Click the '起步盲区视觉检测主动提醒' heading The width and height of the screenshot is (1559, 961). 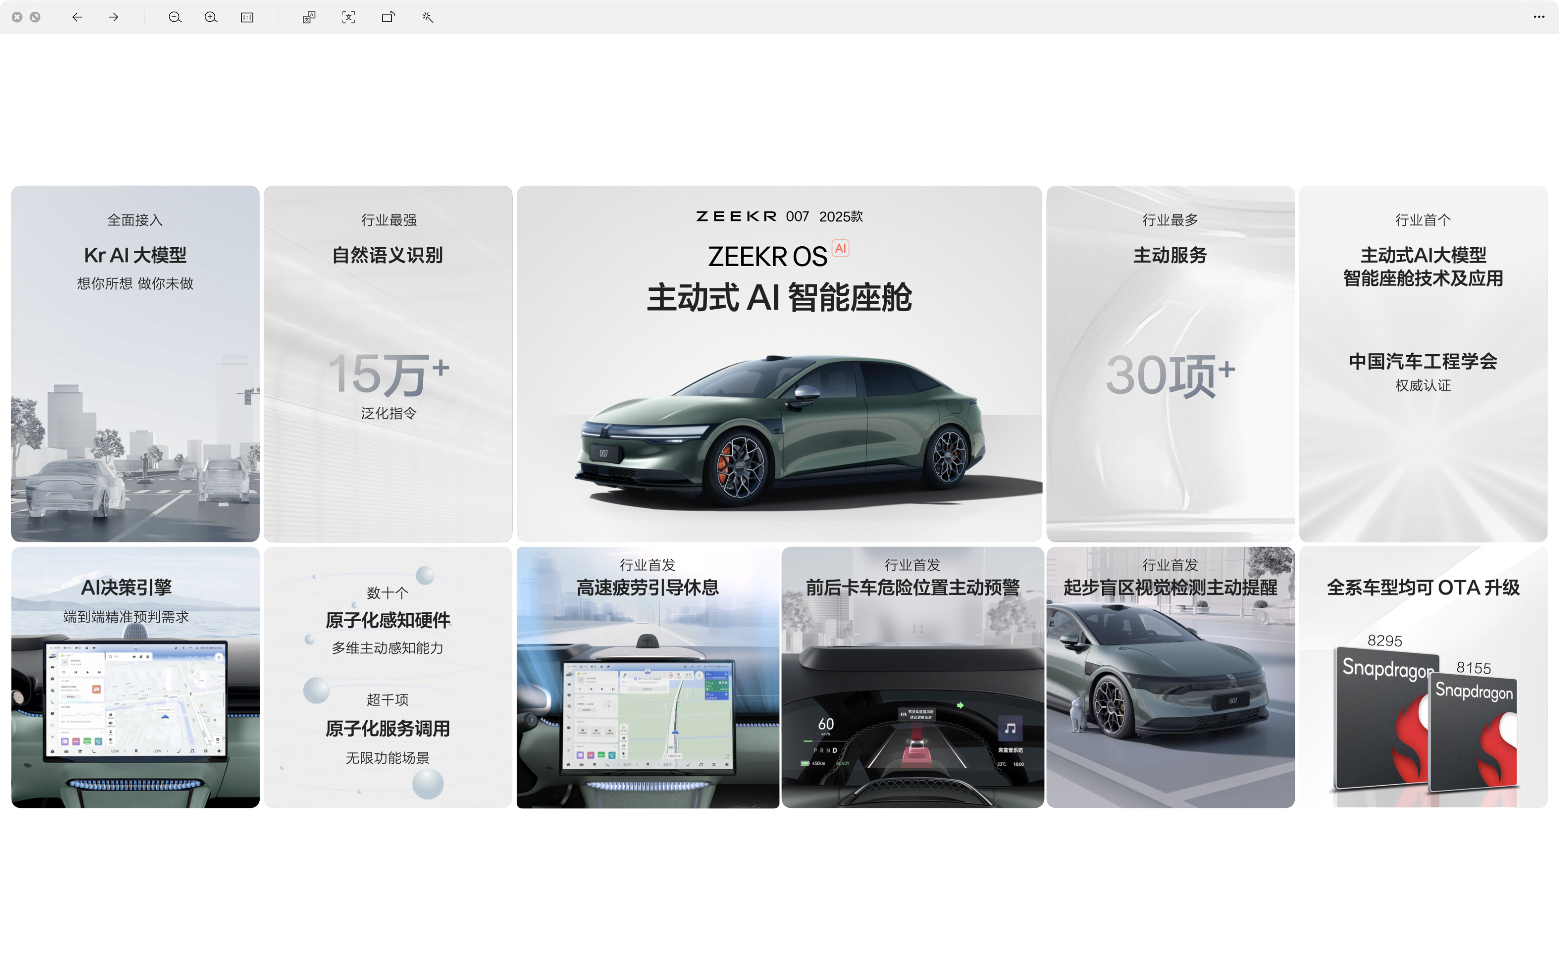click(1170, 587)
